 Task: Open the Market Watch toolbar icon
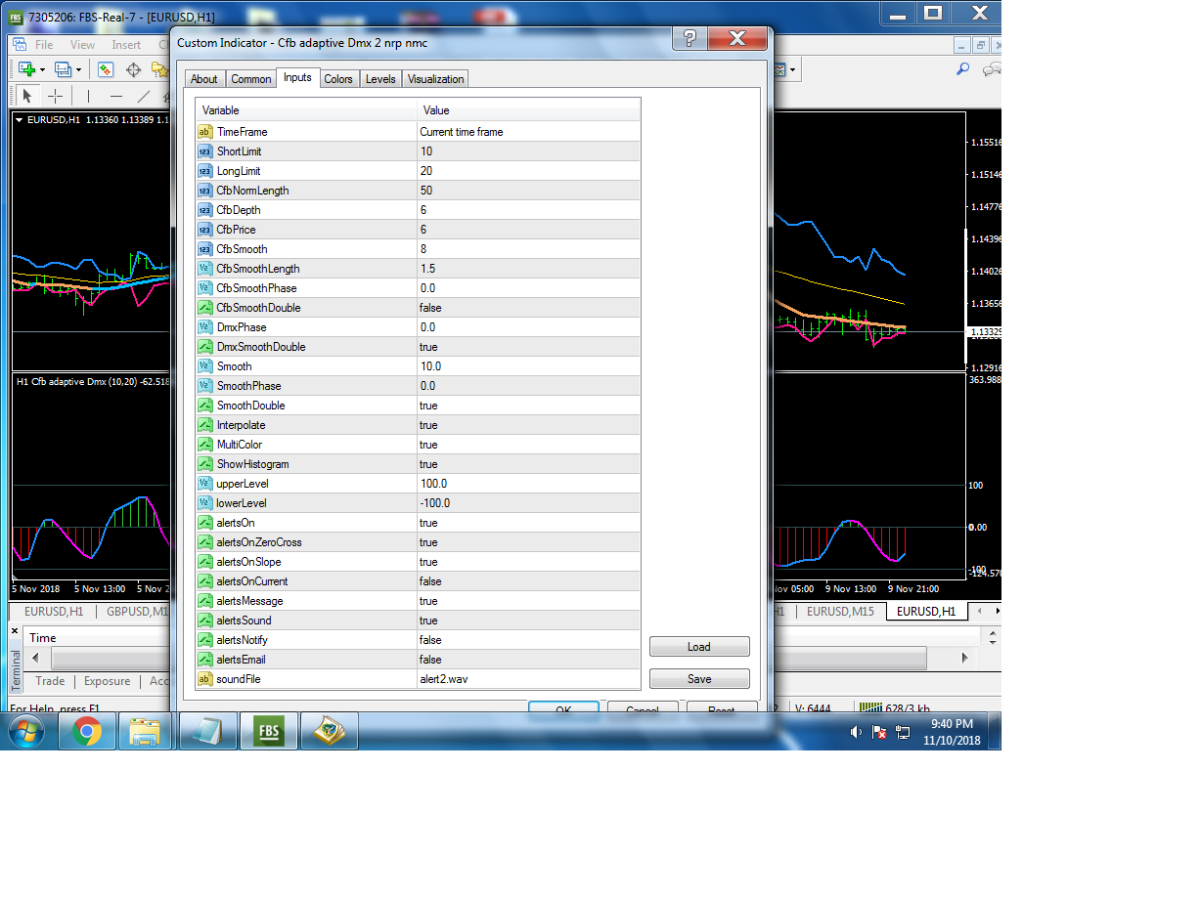(x=106, y=69)
